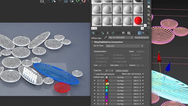Click the red axis arrow of viewport gizmo
The width and height of the screenshot is (188, 106).
coord(159,57)
